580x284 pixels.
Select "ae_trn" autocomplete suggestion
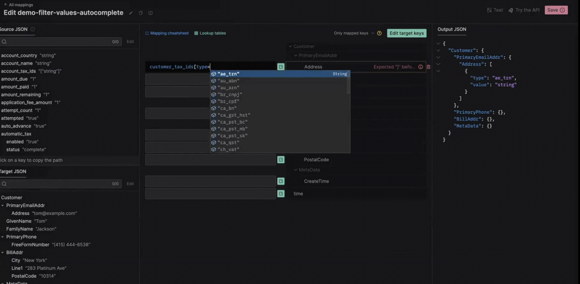[280, 74]
